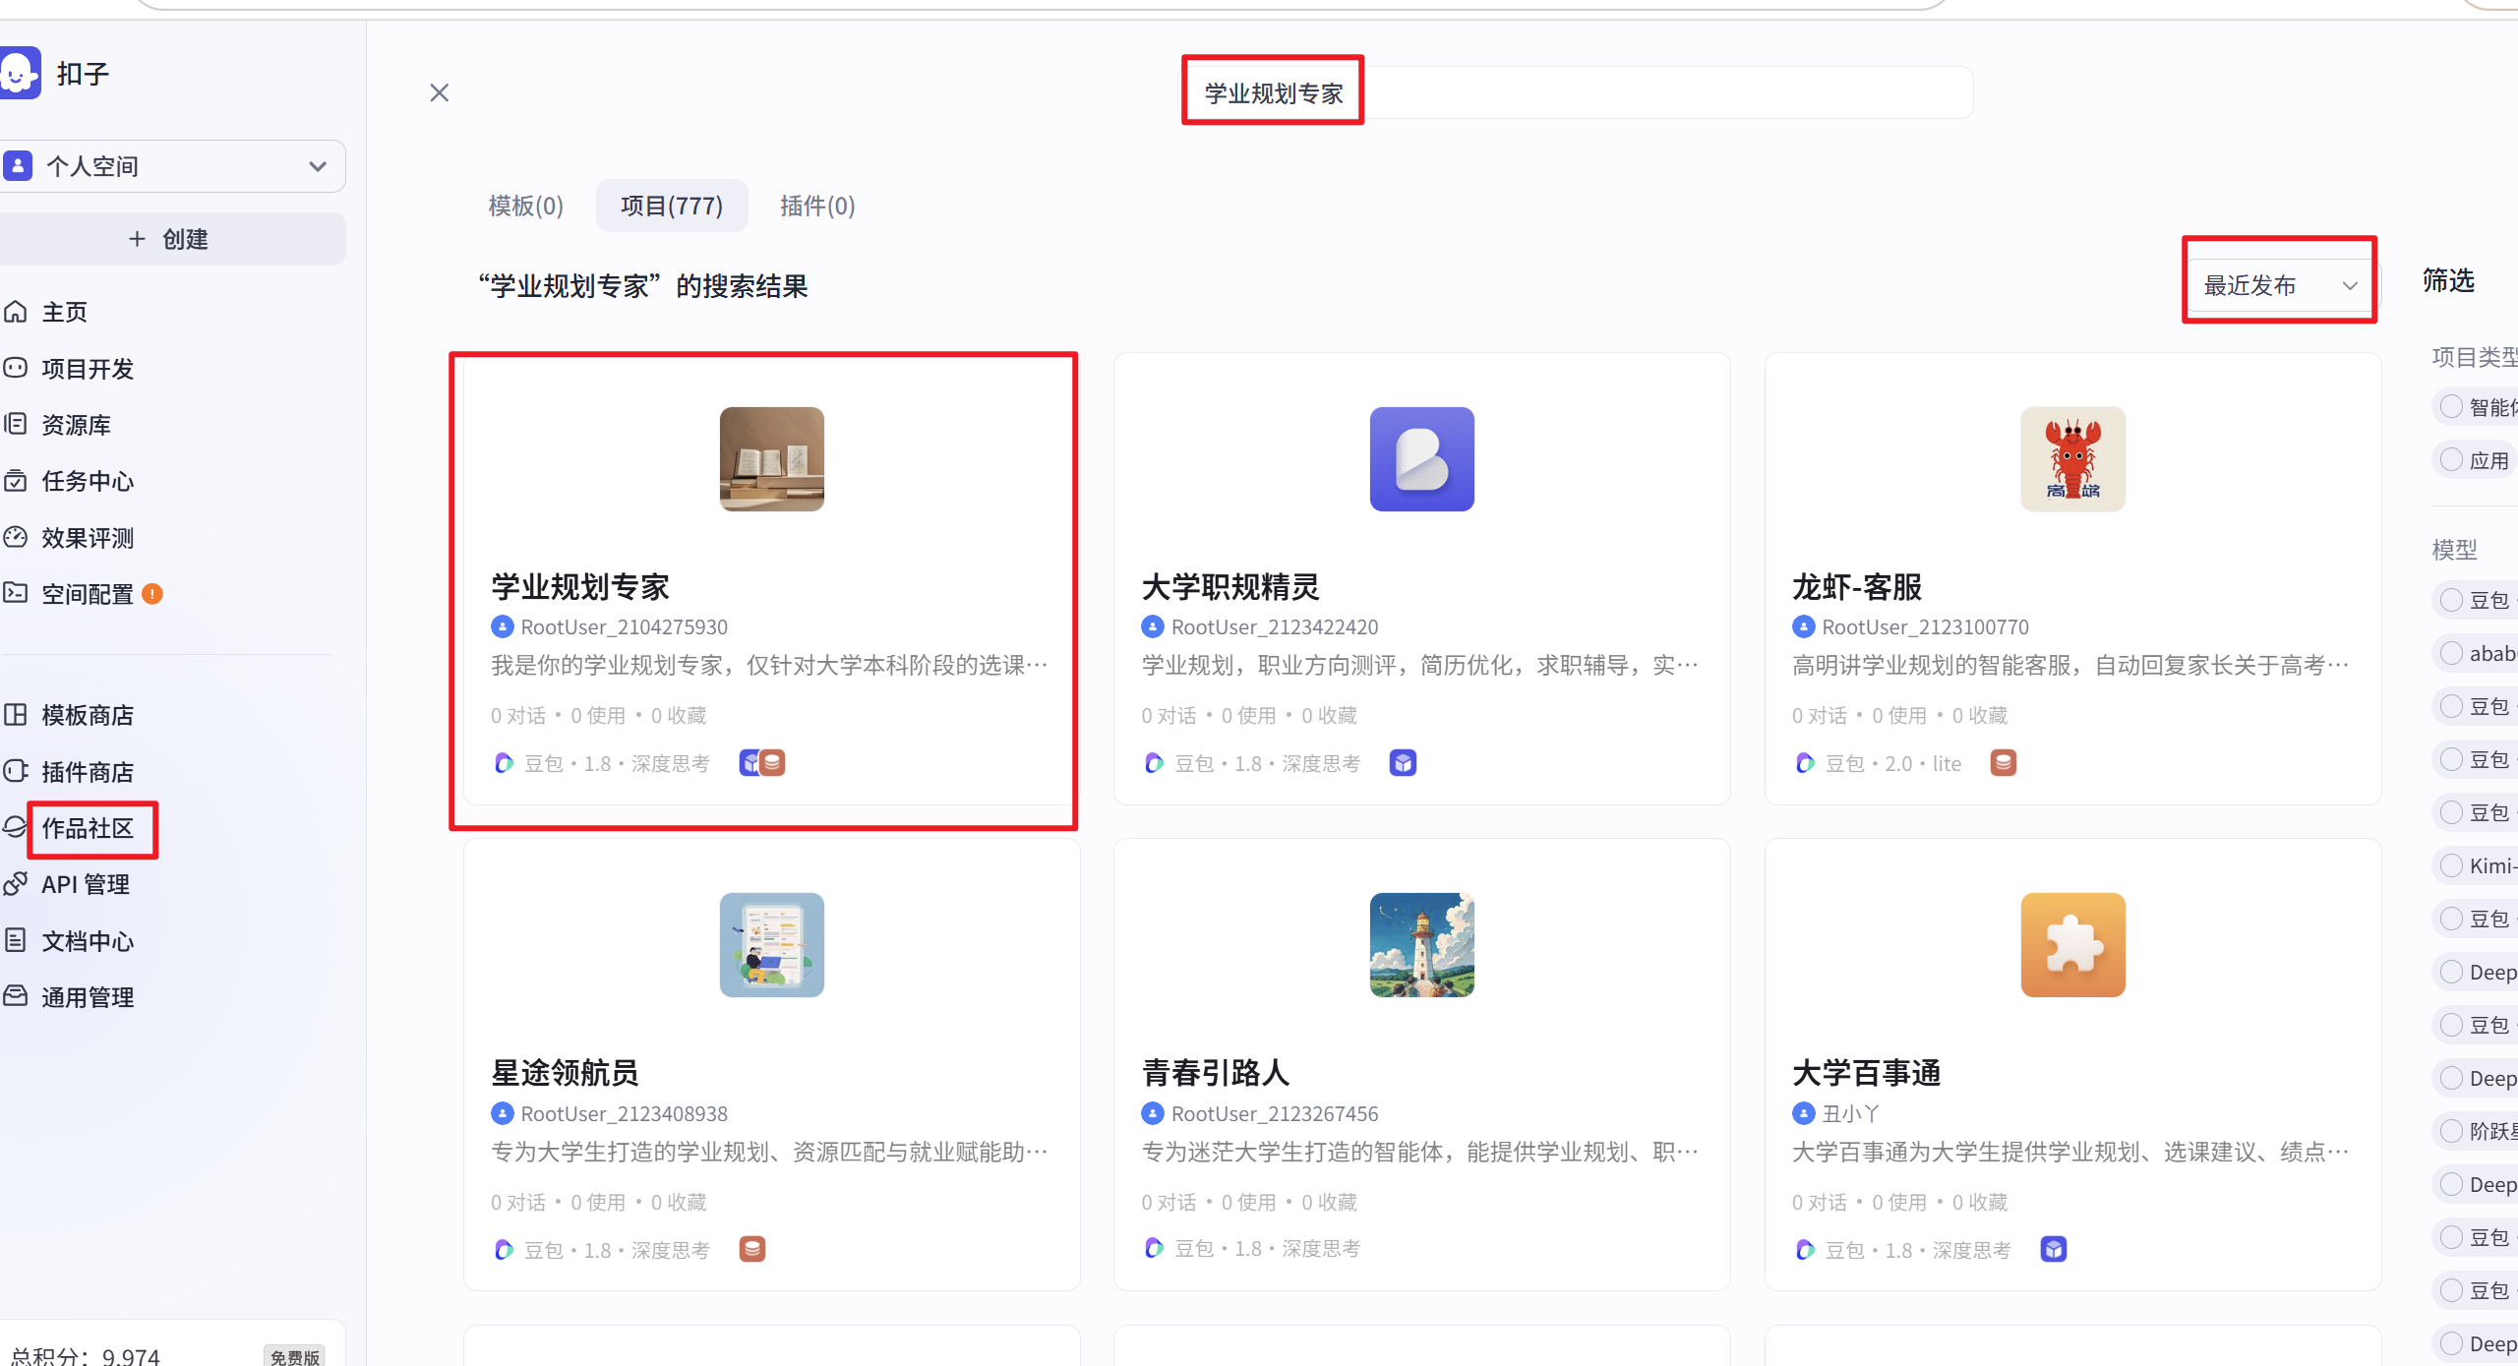2518x1366 pixels.
Task: Open 项目开发 via its sidebar icon
Action: (16, 369)
